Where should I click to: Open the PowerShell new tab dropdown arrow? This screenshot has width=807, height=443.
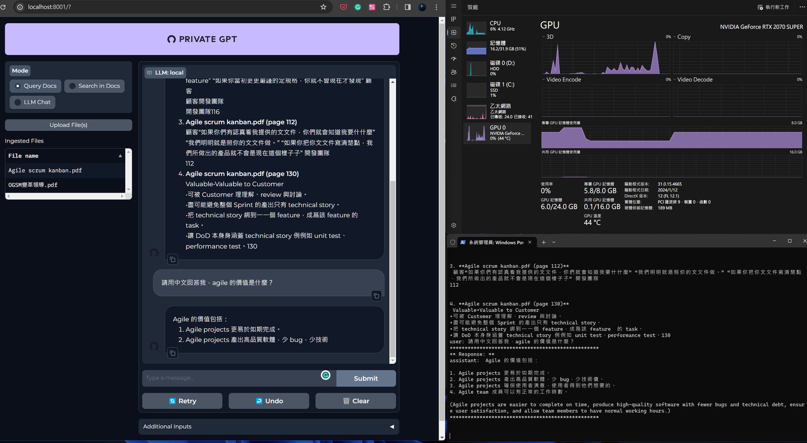[x=554, y=242]
